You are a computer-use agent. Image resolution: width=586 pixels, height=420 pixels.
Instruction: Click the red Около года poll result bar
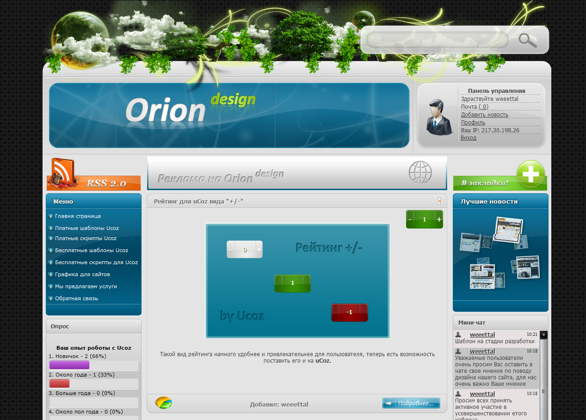(x=59, y=383)
